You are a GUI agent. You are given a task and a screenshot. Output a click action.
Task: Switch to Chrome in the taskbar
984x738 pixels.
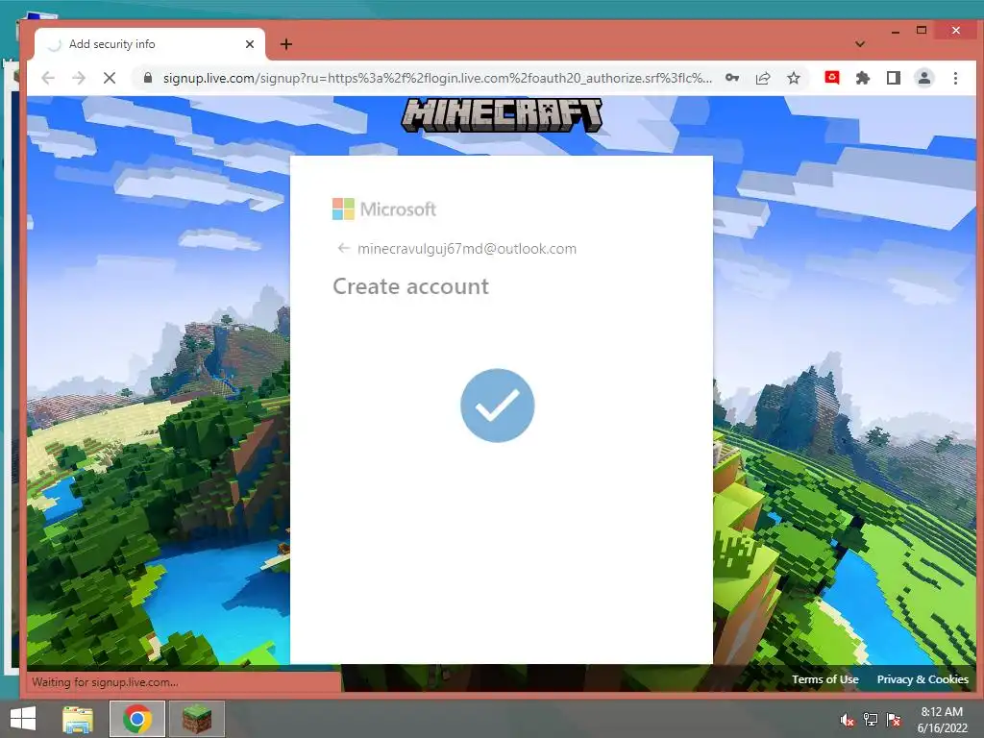pos(137,719)
